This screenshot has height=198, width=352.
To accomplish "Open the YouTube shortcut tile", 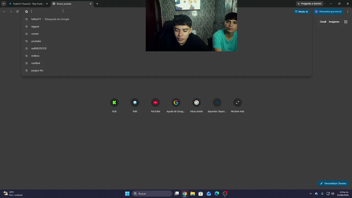I will coord(155,106).
